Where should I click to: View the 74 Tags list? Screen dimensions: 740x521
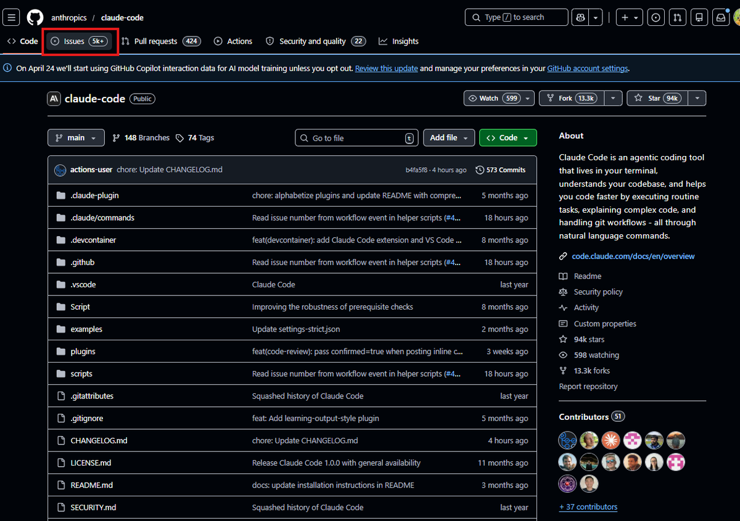[195, 138]
